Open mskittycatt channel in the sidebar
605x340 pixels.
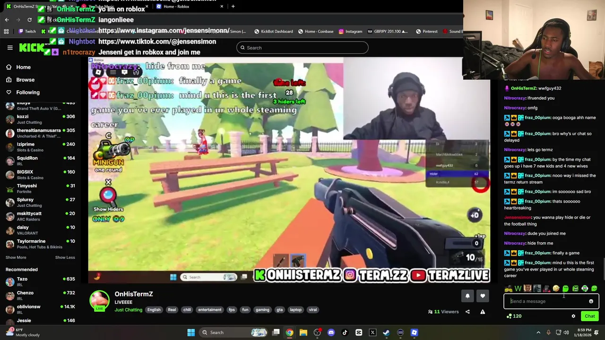[40, 216]
